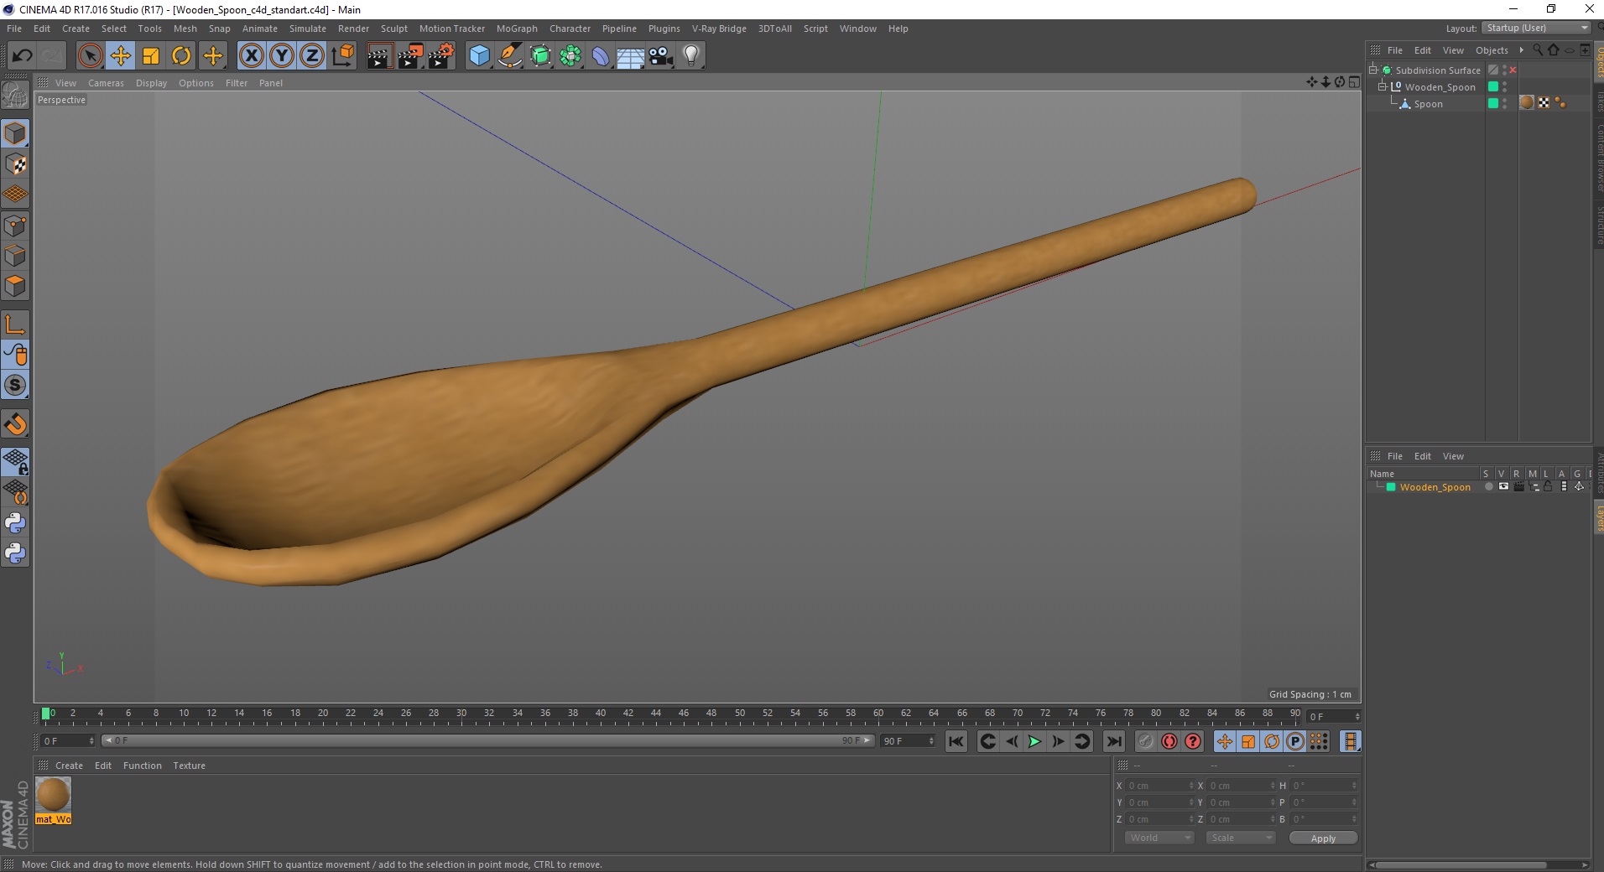Select Wooden_Spoon layer in layer manager
Image resolution: width=1604 pixels, height=872 pixels.
tap(1435, 487)
